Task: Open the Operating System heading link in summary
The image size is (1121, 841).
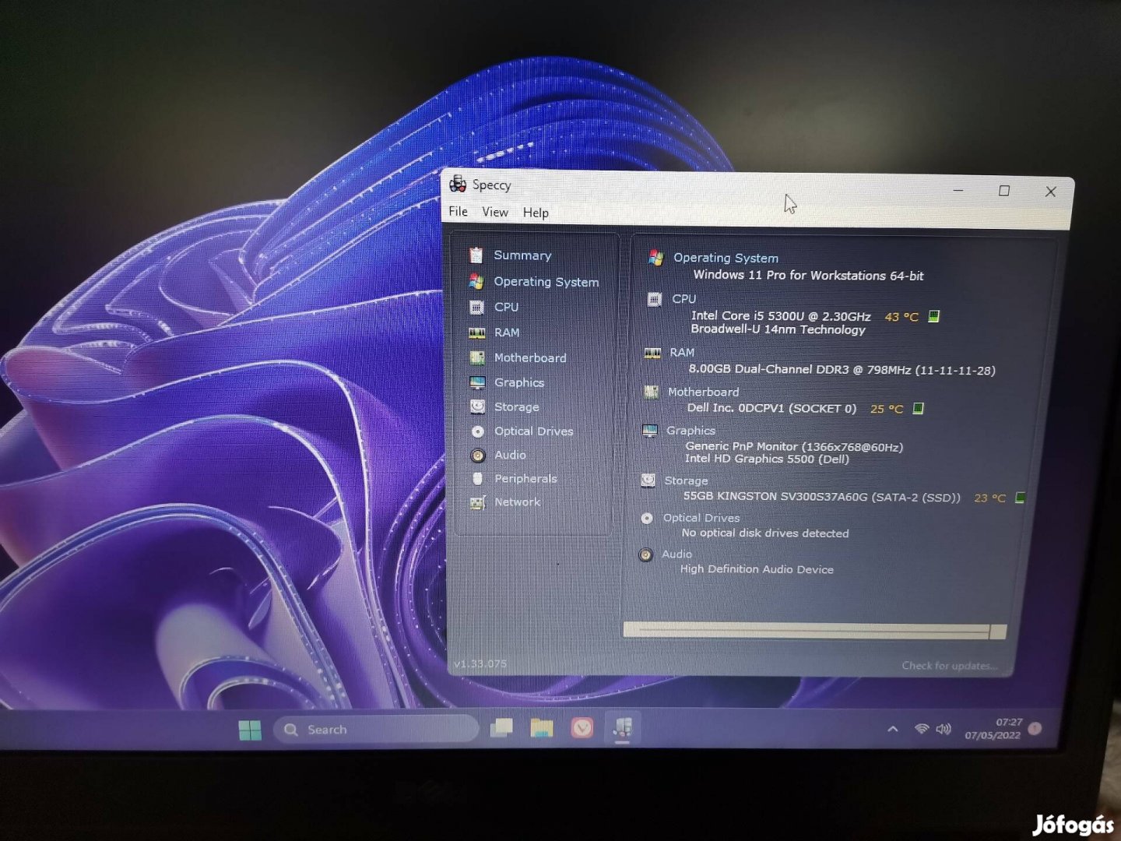Action: click(x=726, y=258)
